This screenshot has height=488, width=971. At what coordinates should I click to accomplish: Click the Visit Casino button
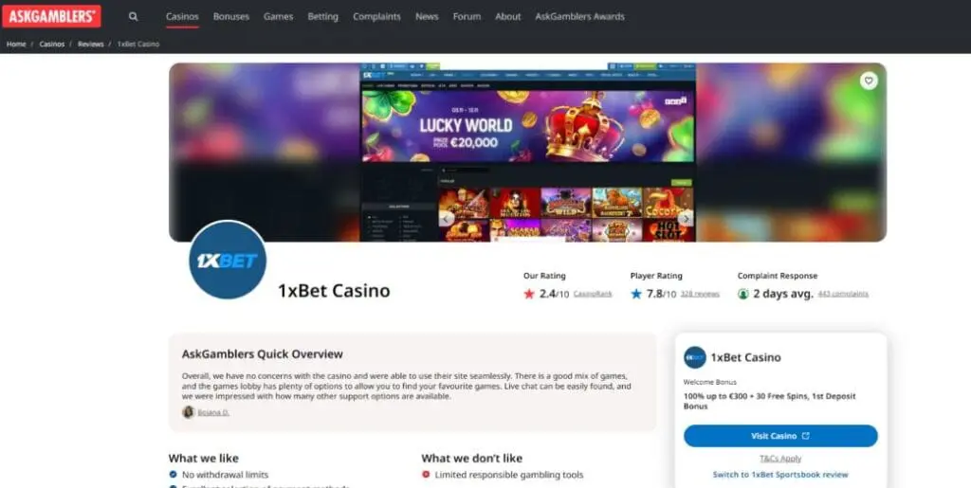[780, 436]
